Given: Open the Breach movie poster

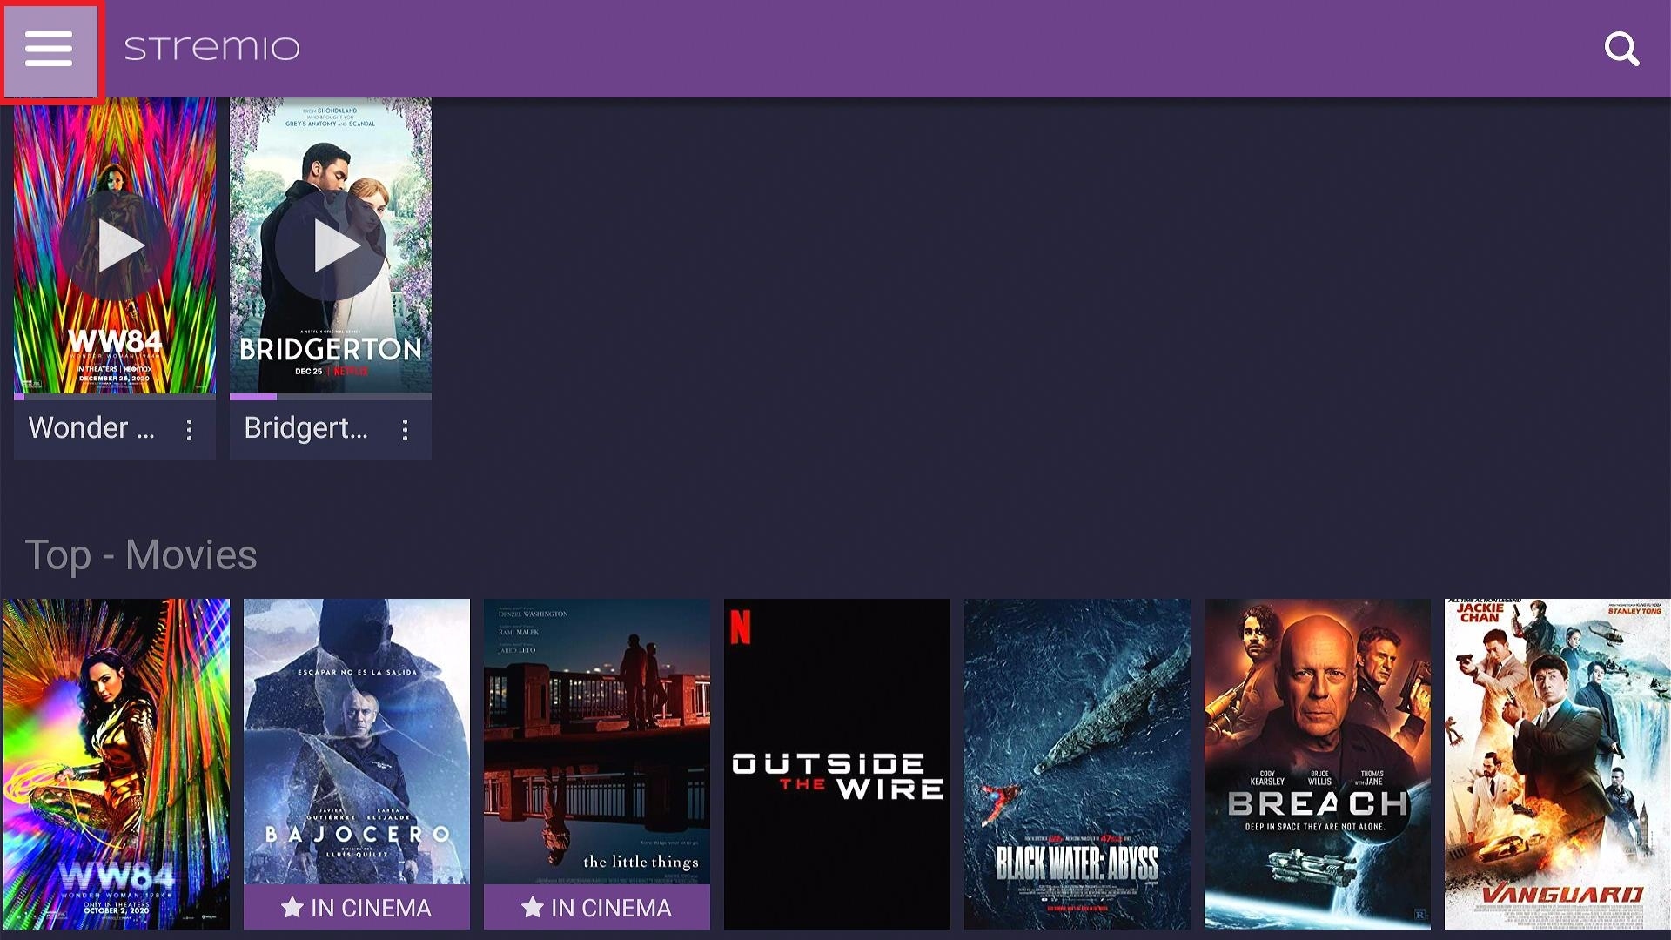Looking at the screenshot, I should pyautogui.click(x=1318, y=763).
